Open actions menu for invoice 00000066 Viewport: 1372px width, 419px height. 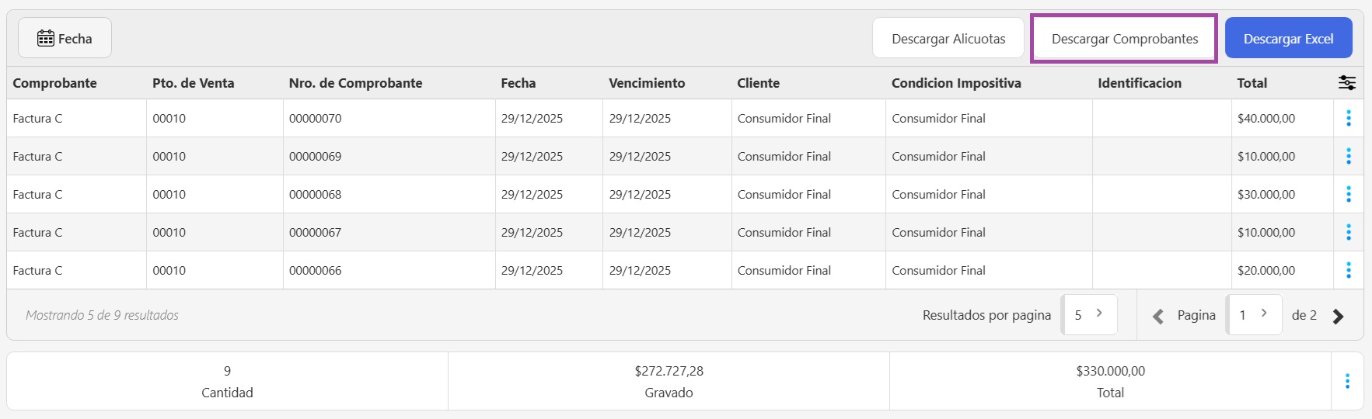(x=1349, y=270)
